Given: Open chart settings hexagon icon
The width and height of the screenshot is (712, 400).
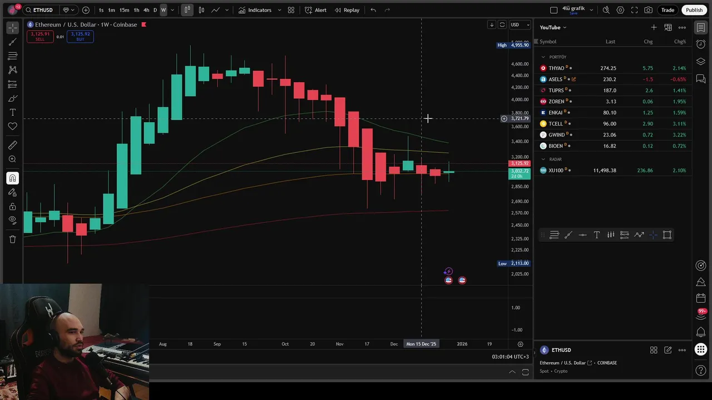Looking at the screenshot, I should 620,10.
